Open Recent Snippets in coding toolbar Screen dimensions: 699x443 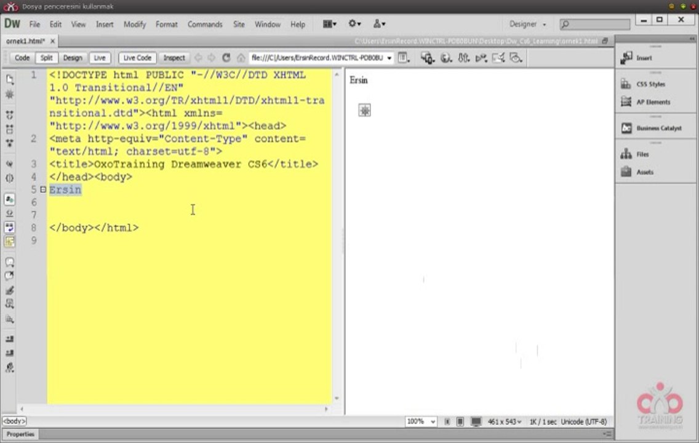(x=9, y=304)
